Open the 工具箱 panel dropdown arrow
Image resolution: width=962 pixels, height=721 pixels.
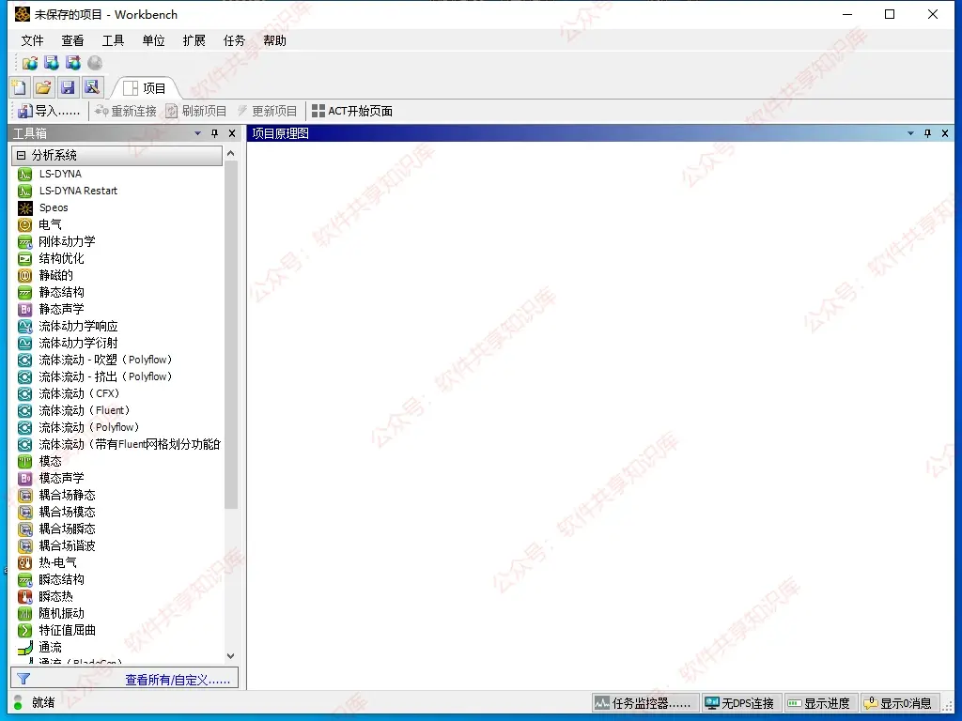coord(197,133)
